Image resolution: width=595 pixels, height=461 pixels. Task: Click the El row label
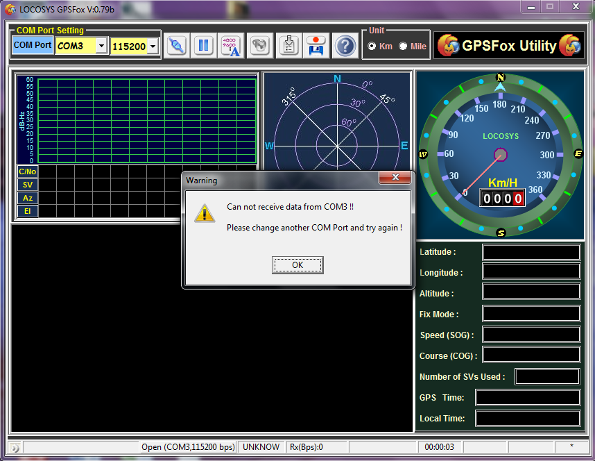(x=27, y=211)
